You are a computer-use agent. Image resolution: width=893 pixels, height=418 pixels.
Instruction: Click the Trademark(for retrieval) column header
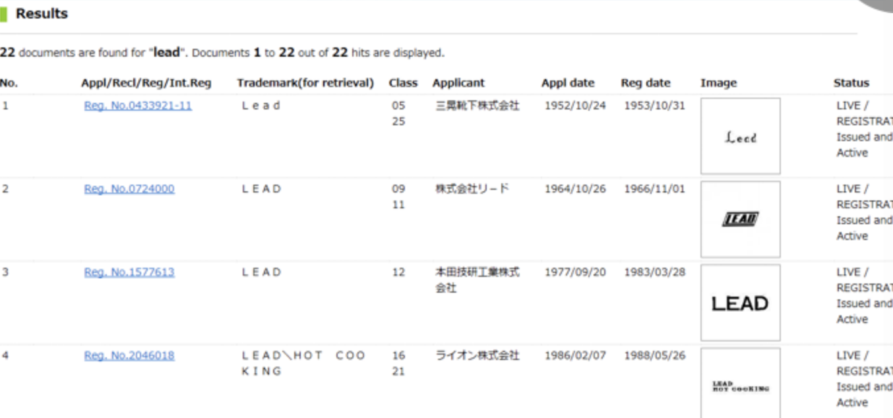pos(305,83)
